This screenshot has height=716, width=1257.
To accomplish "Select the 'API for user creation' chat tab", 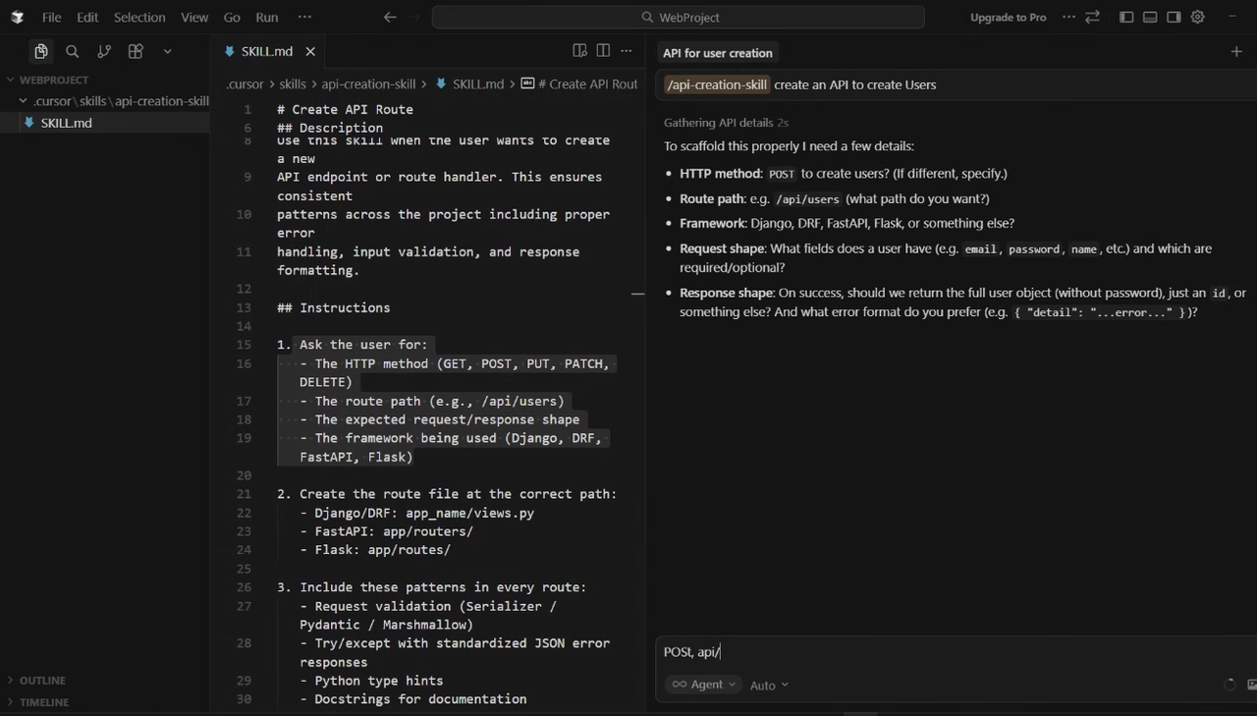I will tap(718, 53).
